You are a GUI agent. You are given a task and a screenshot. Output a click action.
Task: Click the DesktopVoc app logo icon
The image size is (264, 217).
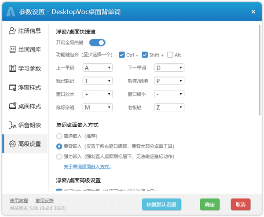coord(11,12)
